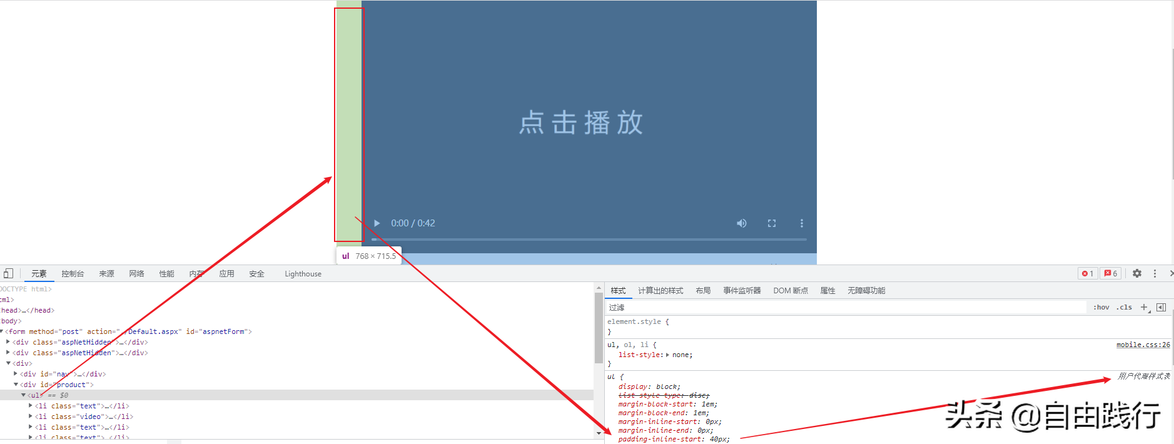Viewport: 1174px width, 444px height.
Task: Select the 无障碍功能 pane tab
Action: coord(866,291)
